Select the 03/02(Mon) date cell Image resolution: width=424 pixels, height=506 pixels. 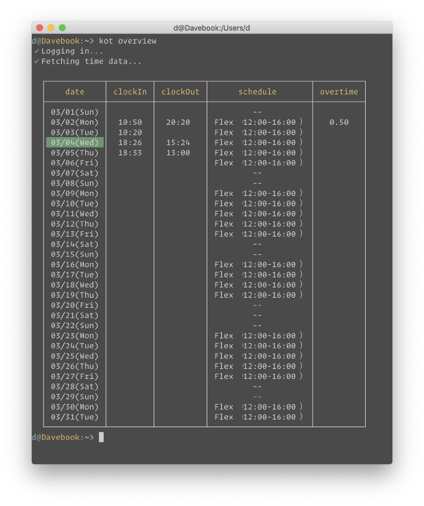[x=75, y=122]
